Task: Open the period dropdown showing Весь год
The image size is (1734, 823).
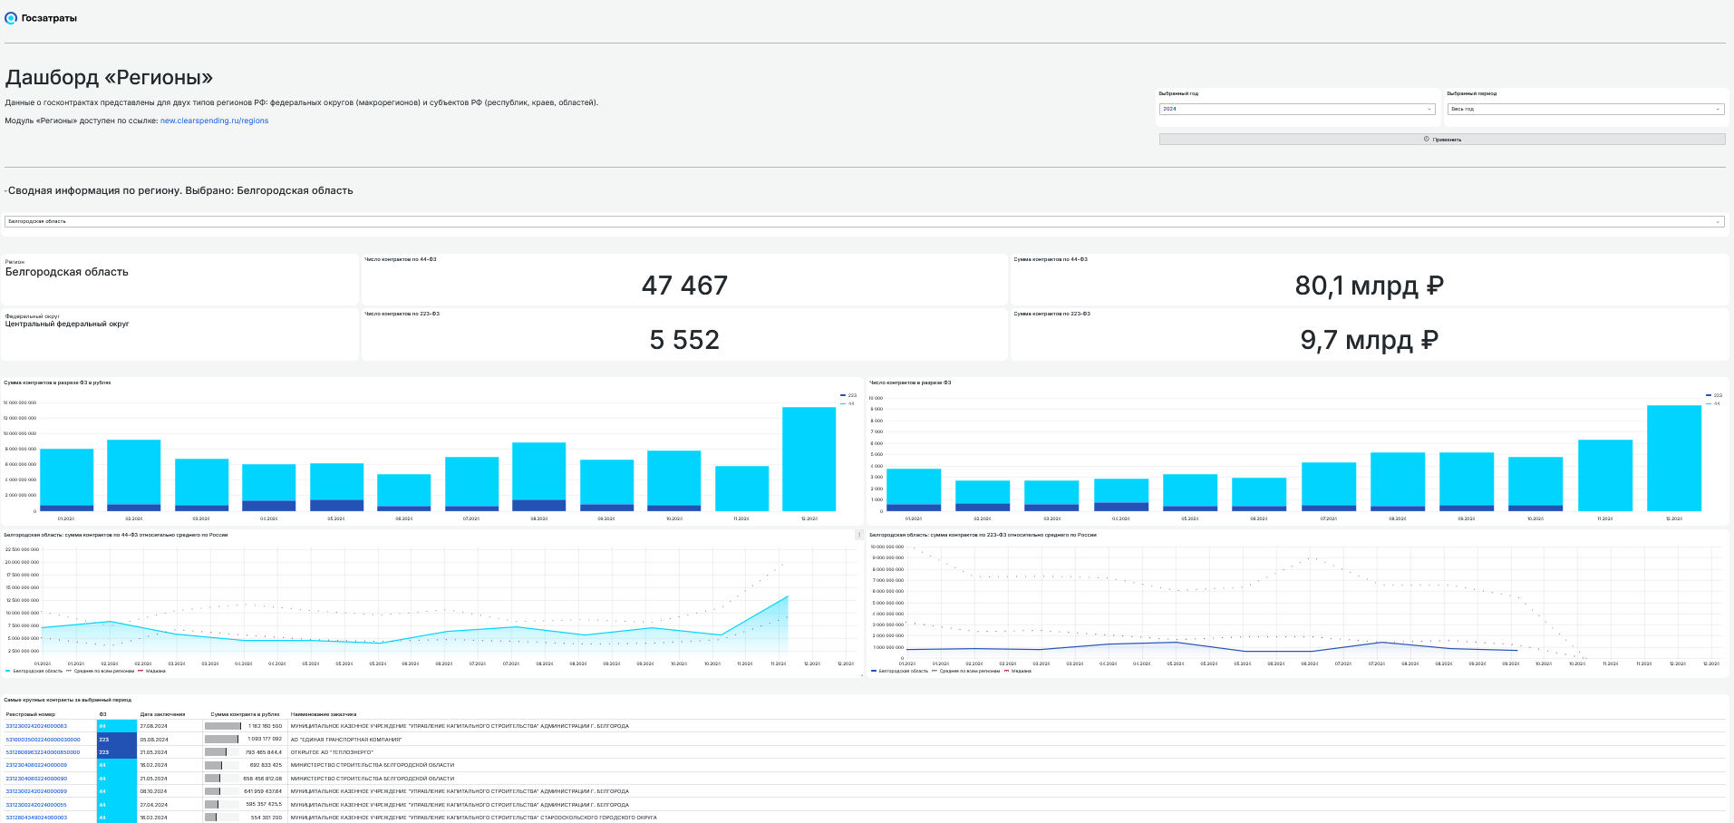Action: (x=1585, y=109)
